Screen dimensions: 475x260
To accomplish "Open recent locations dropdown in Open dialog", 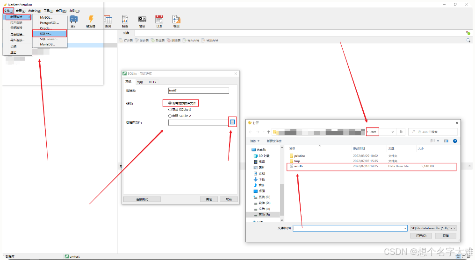I will coord(263,132).
